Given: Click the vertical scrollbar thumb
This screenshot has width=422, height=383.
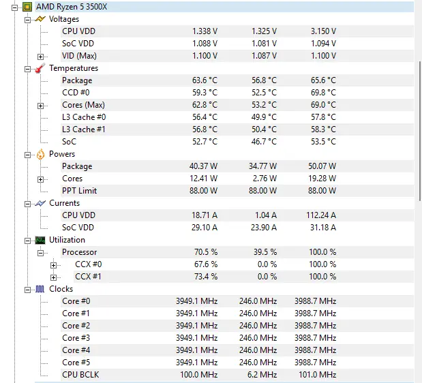Looking at the screenshot, I should point(420,132).
